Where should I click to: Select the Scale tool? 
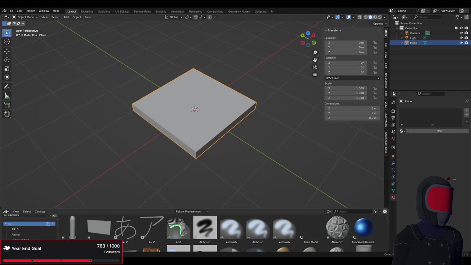click(7, 68)
